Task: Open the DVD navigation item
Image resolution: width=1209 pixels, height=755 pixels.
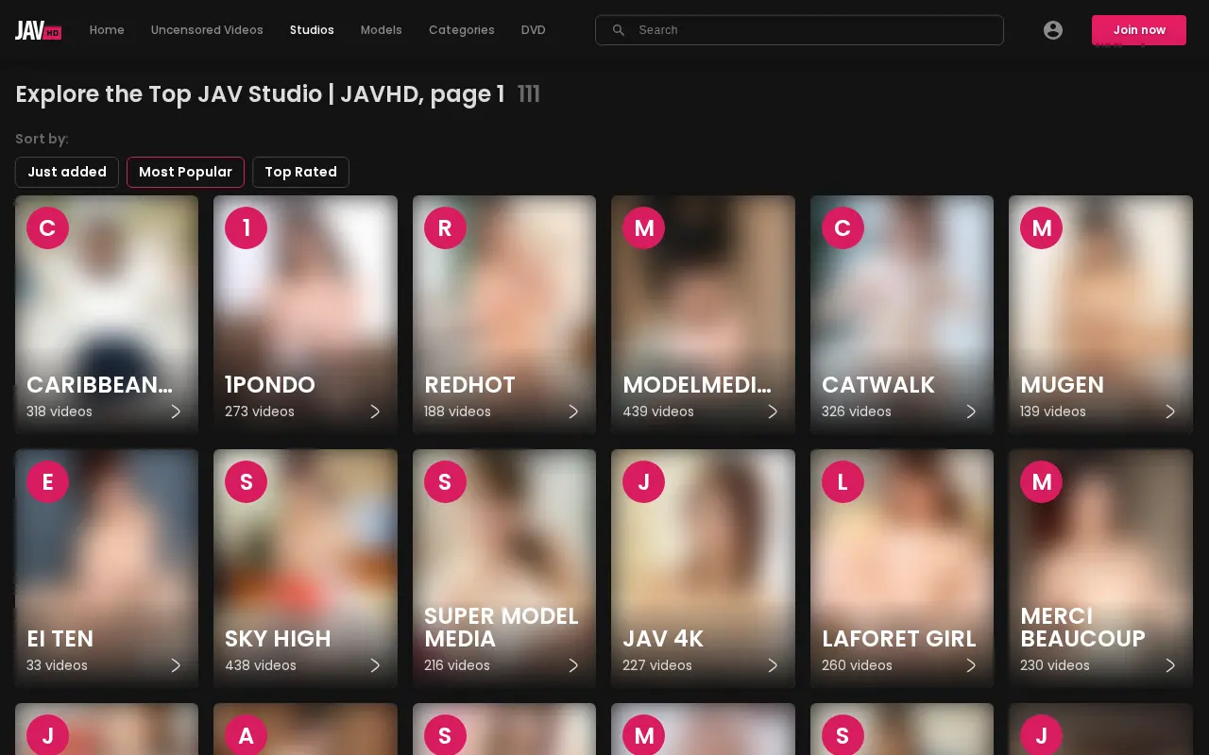Action: pos(534,30)
